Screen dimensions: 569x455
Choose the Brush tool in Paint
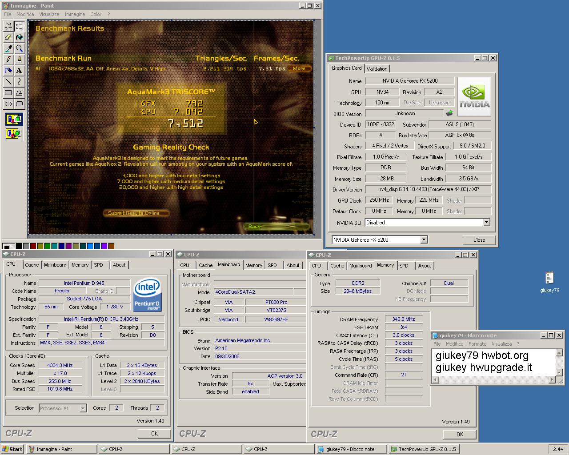19,60
